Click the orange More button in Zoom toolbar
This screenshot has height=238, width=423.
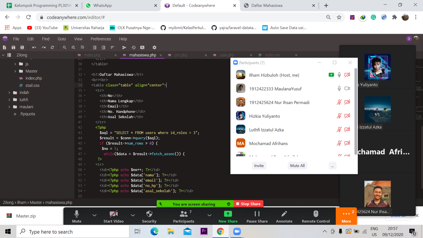coord(346,216)
